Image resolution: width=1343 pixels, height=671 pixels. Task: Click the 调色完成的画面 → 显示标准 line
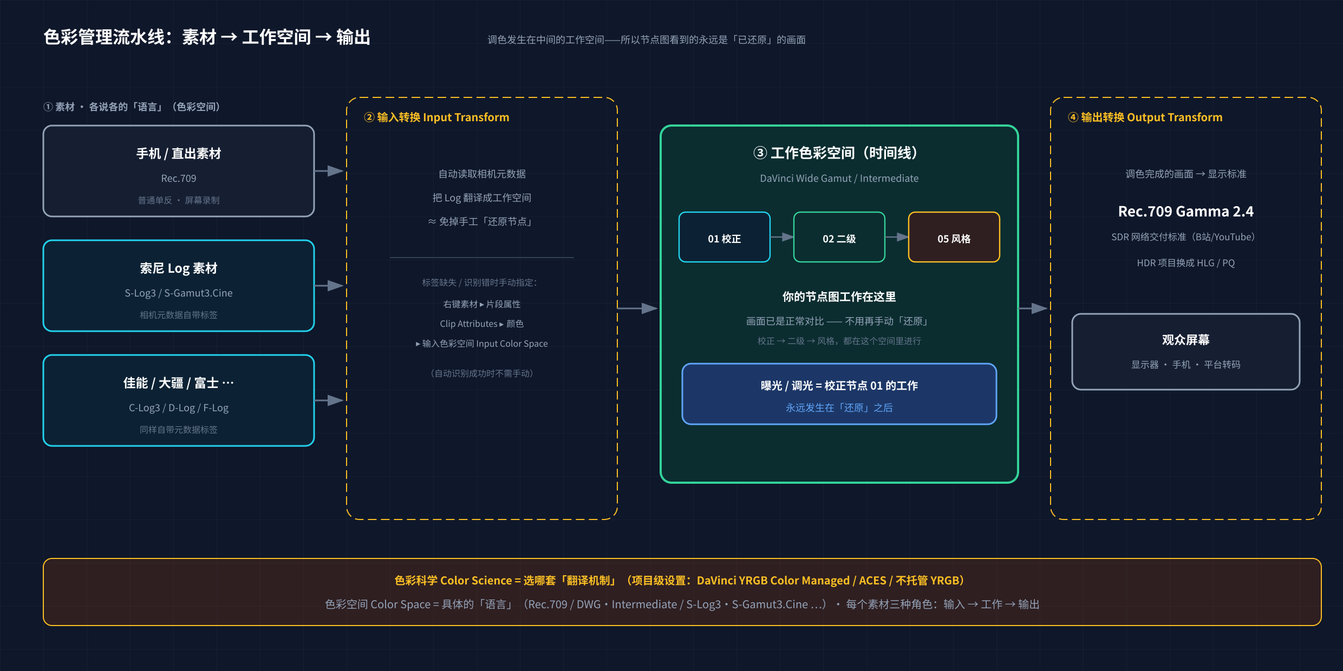[x=1186, y=174]
